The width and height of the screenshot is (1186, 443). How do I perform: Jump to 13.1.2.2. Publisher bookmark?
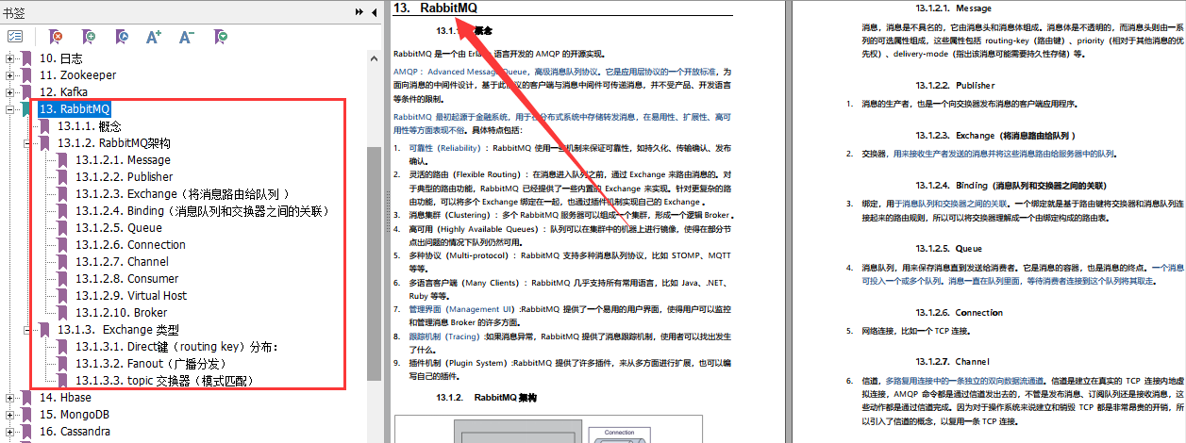(x=125, y=177)
